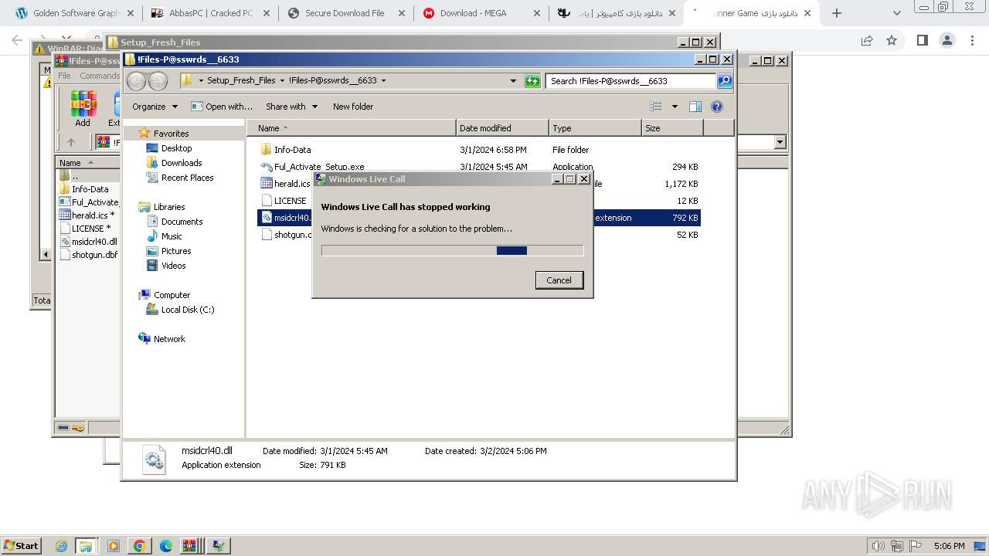Expand breadcrumb arrow after !Files-P@sswrds__6633
The image size is (989, 556).
383,80
